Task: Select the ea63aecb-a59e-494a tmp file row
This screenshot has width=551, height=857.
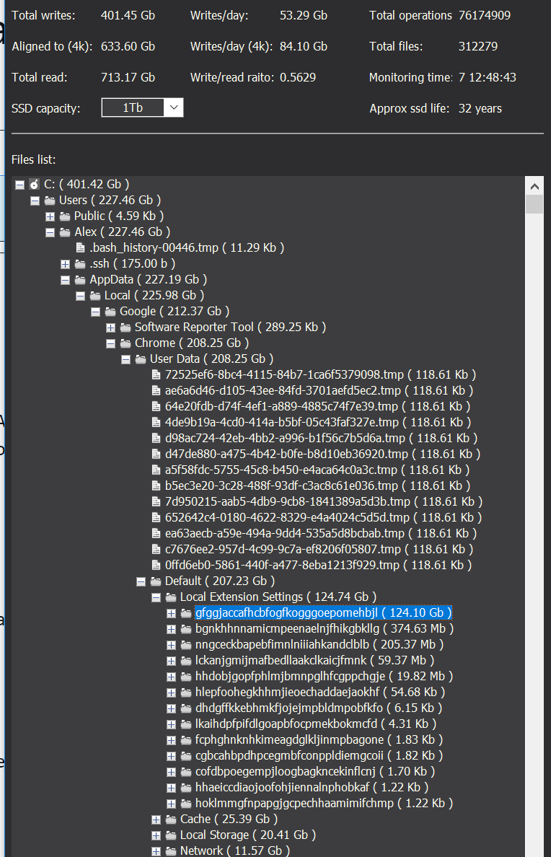Action: pyautogui.click(x=321, y=533)
